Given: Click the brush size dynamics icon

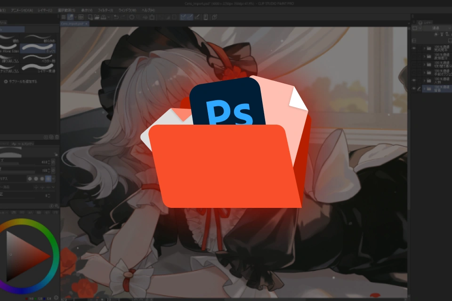Looking at the screenshot, I should pyautogui.click(x=53, y=162).
